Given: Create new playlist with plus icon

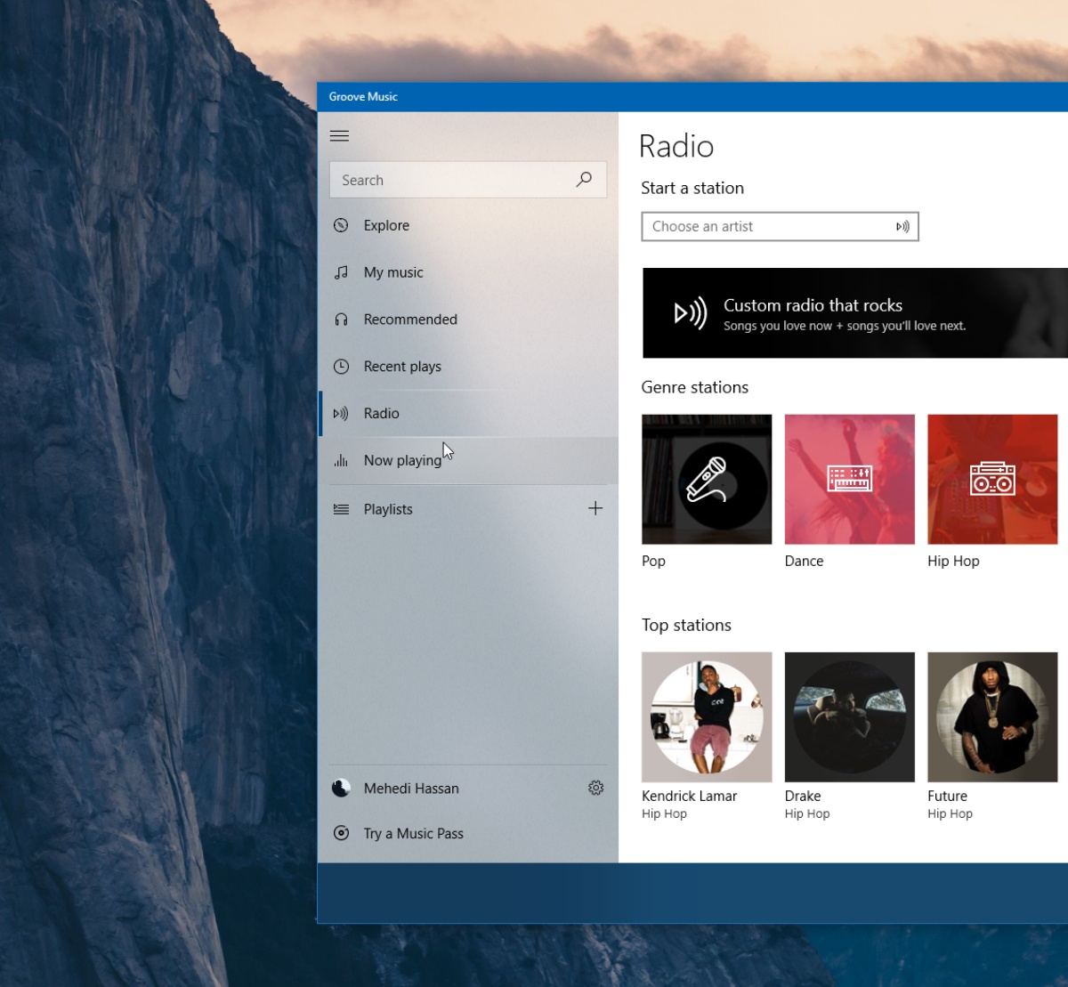Looking at the screenshot, I should [x=595, y=508].
